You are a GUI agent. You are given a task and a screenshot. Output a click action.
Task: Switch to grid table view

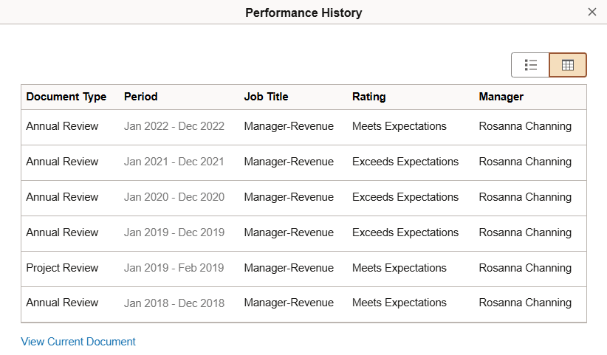pyautogui.click(x=568, y=65)
